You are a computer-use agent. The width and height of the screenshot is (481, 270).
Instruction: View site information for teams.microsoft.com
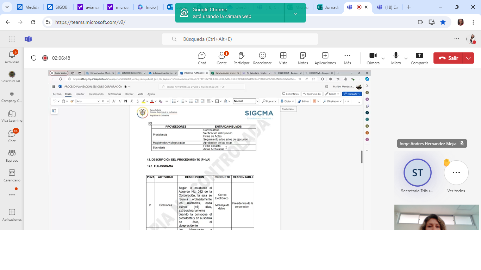pos(48,22)
